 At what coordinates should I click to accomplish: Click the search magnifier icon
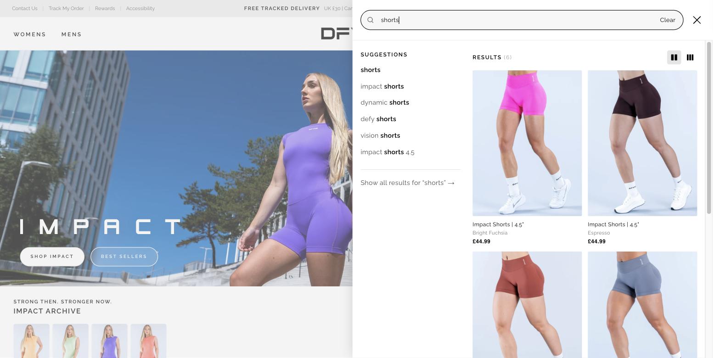[x=371, y=20]
